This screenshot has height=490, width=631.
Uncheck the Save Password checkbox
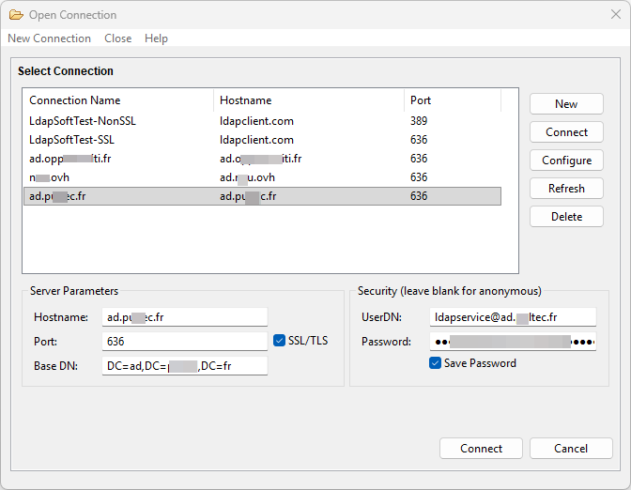click(436, 363)
